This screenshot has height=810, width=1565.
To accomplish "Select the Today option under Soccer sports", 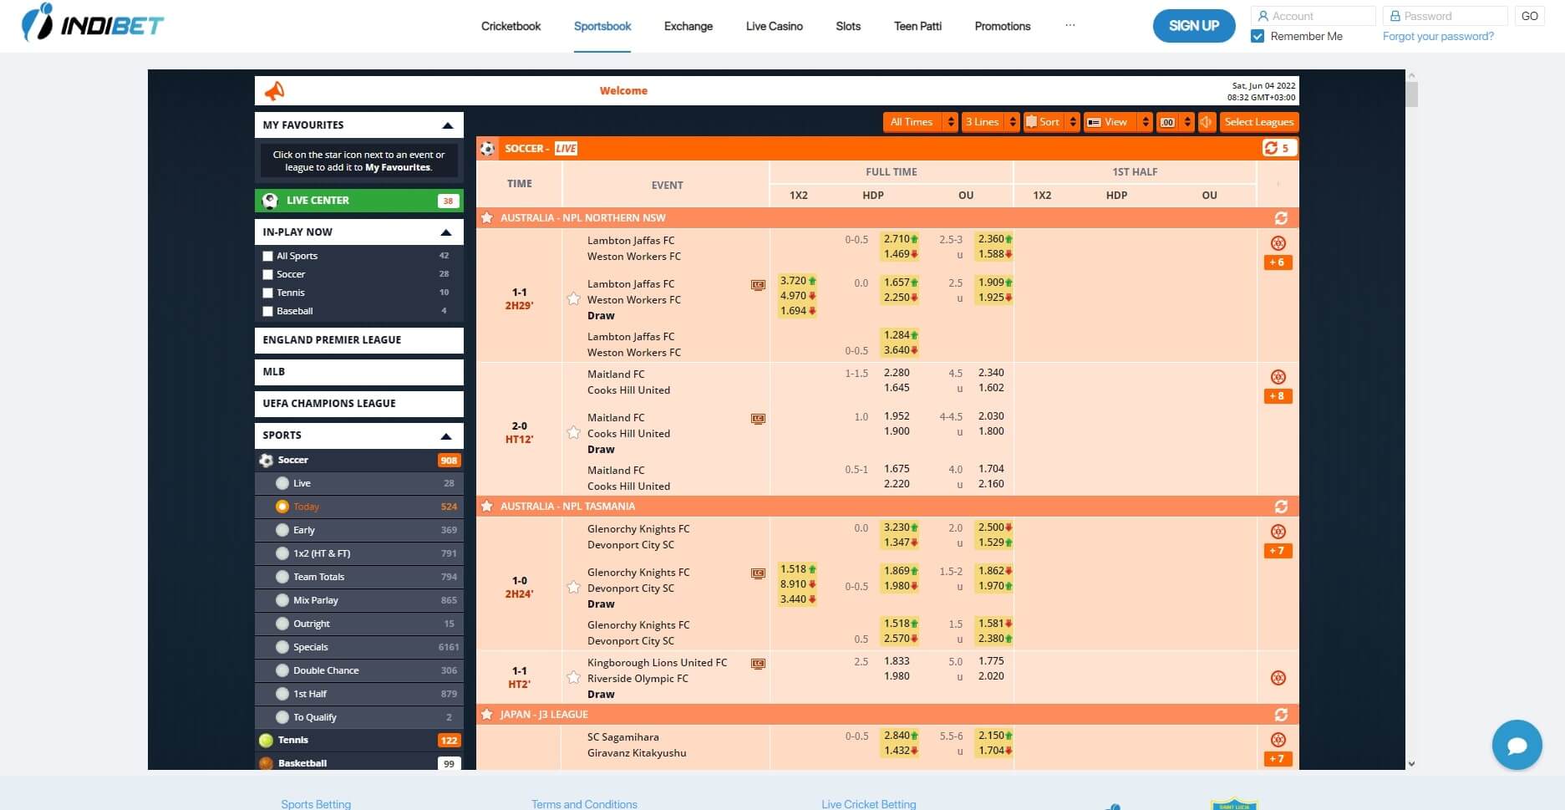I will (x=306, y=507).
